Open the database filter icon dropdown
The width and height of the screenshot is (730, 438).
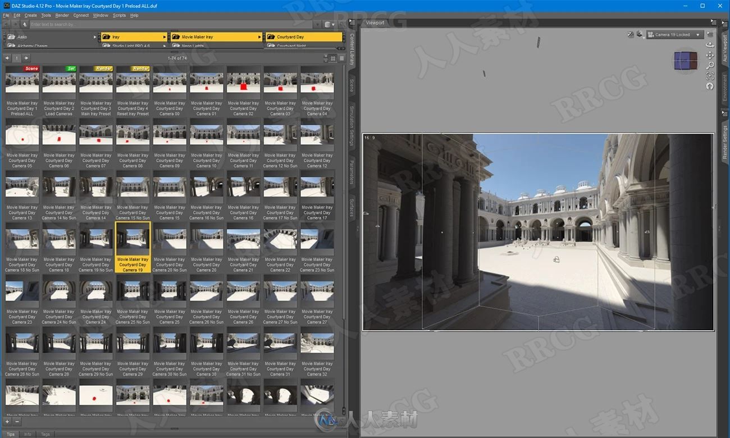pos(330,24)
